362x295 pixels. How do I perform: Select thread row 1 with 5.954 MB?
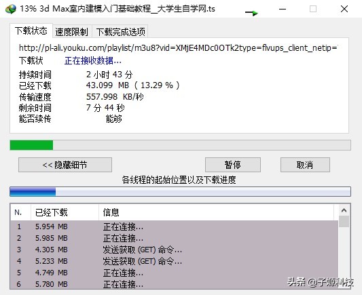[x=175, y=227]
